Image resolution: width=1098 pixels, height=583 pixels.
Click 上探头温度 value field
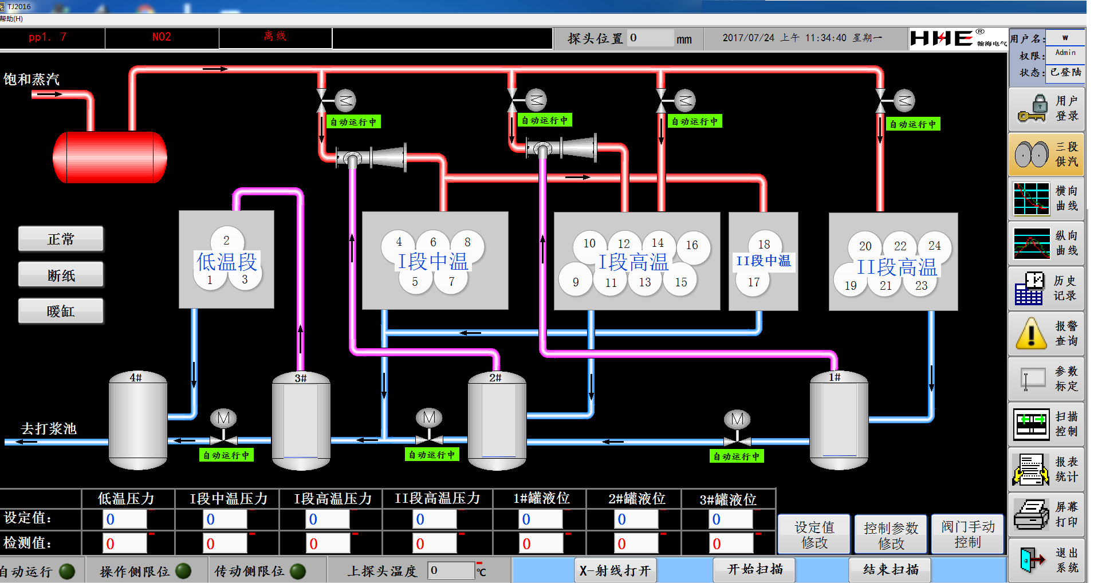pyautogui.click(x=451, y=570)
